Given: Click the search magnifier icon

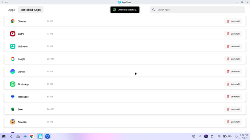Looking at the screenshot, I should click(153, 10).
